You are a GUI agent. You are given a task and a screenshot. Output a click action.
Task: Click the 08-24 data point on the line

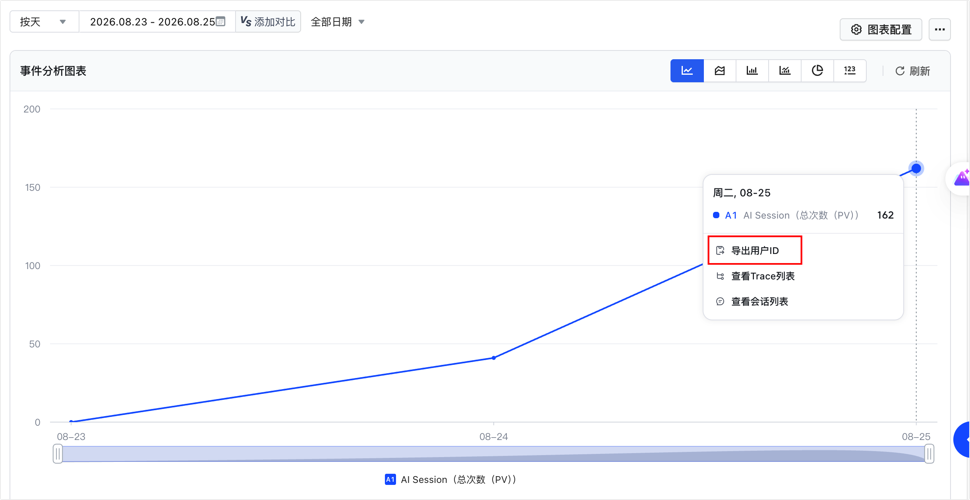click(493, 358)
